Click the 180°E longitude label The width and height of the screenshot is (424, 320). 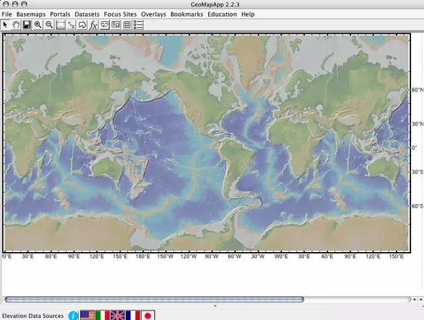pos(143,257)
